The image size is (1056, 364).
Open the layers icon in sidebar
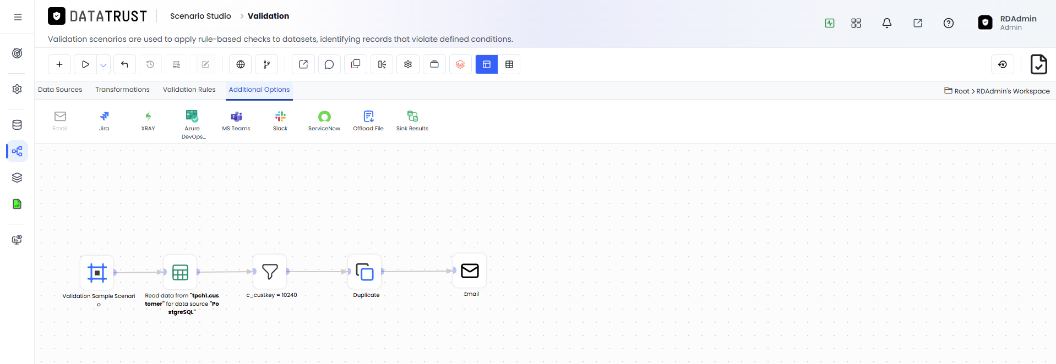(x=17, y=178)
